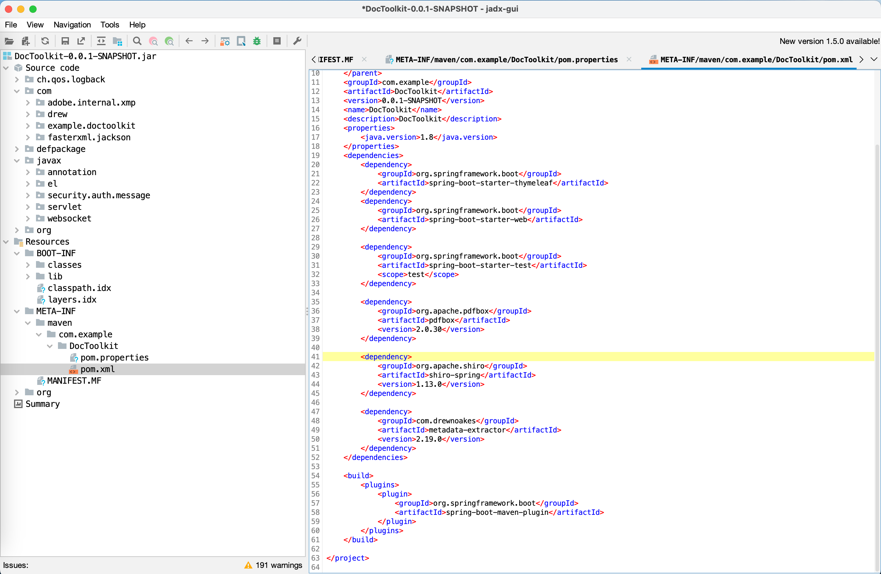Go back with the left arrow
The width and height of the screenshot is (881, 574).
tap(189, 41)
